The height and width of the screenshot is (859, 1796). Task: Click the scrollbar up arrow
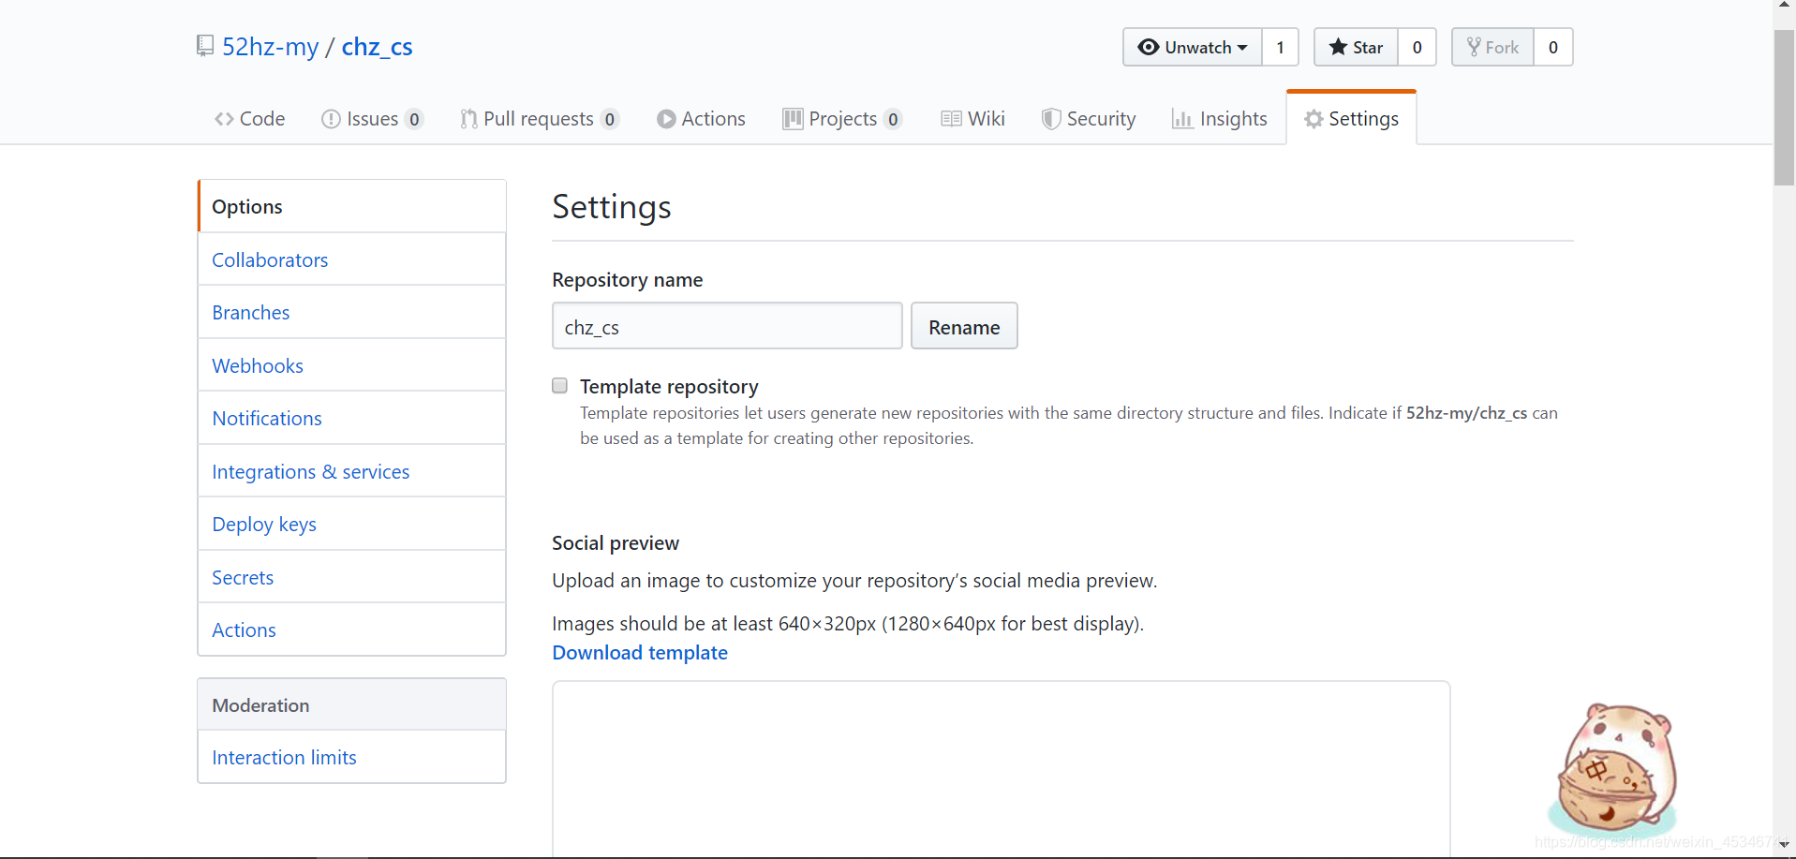tap(1784, 6)
